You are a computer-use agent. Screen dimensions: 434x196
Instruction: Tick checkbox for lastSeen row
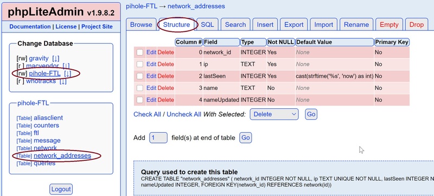tap(140, 76)
